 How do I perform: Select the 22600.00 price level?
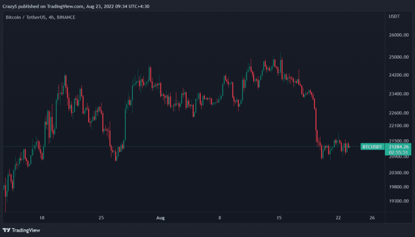[x=398, y=113]
